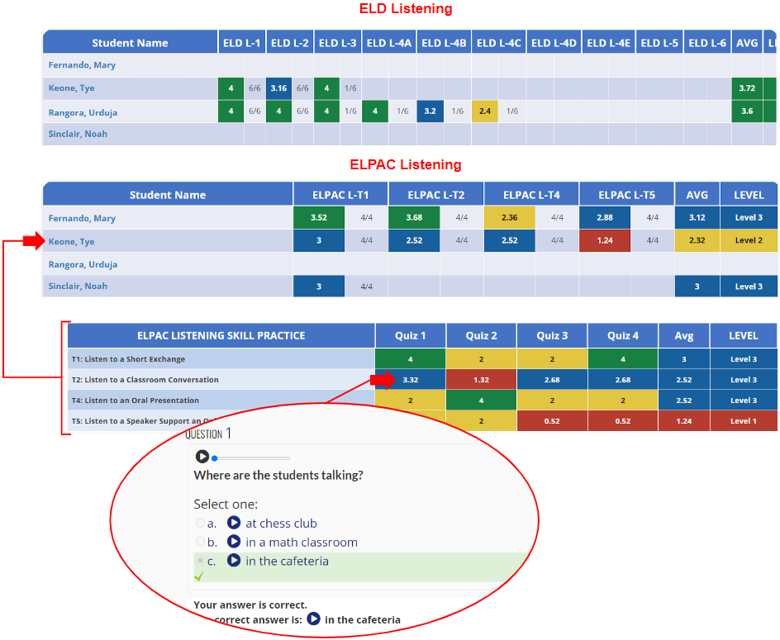Viewport: 780px width, 640px height.
Task: Play audio for option c 'in the cafeteria'
Action: tap(234, 561)
